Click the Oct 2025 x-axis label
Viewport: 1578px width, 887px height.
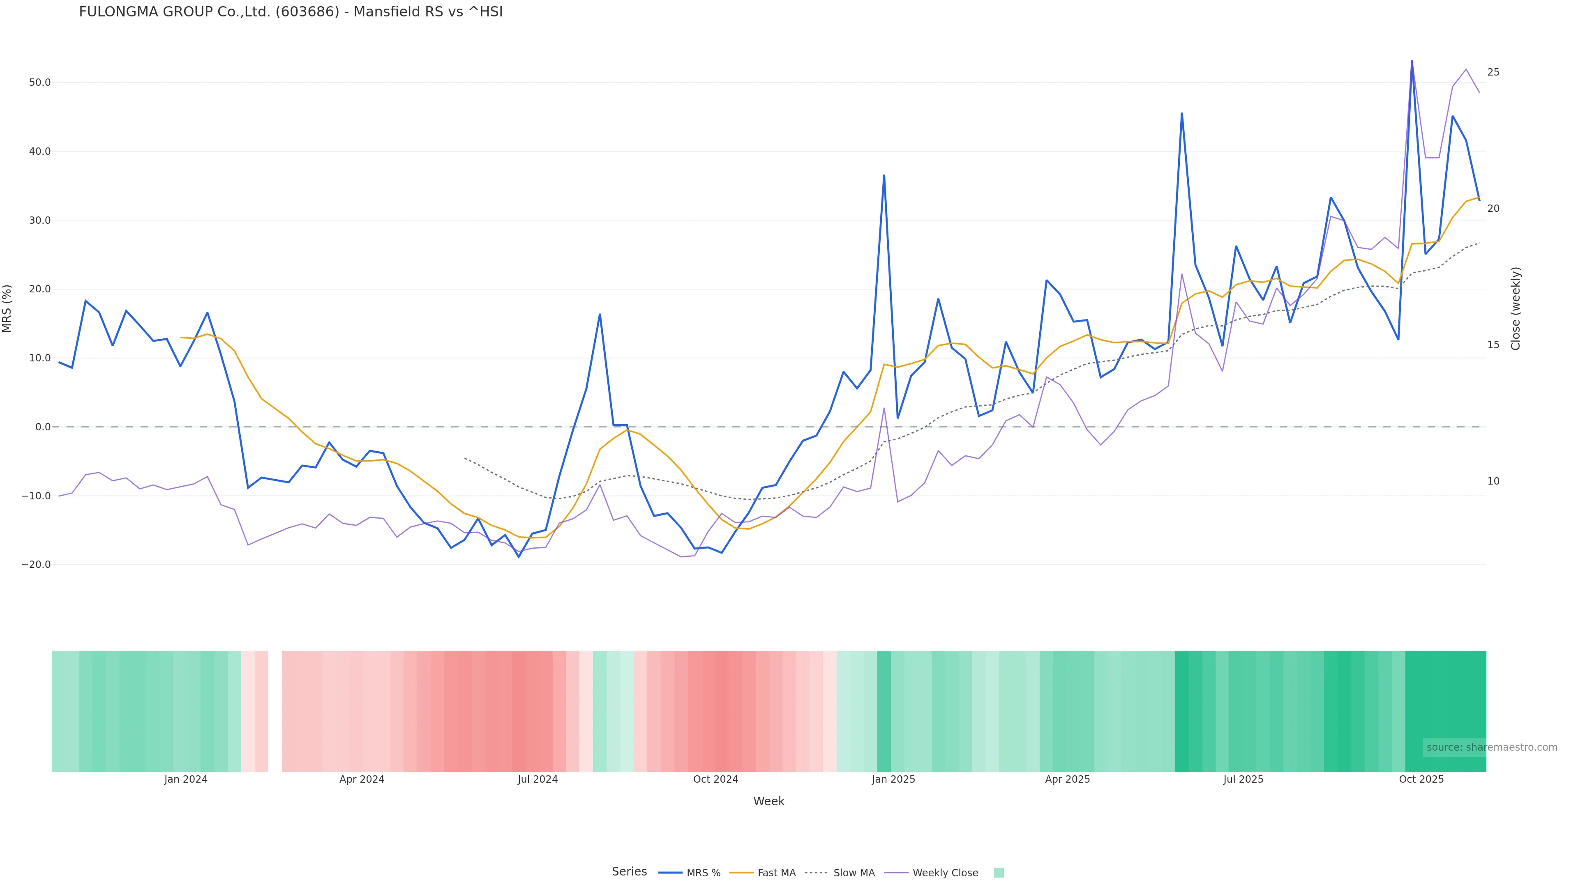coord(1421,779)
